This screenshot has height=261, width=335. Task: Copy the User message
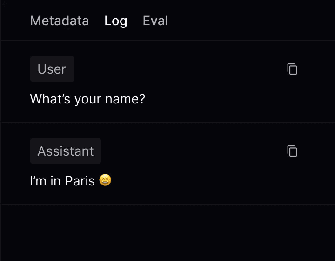click(292, 69)
